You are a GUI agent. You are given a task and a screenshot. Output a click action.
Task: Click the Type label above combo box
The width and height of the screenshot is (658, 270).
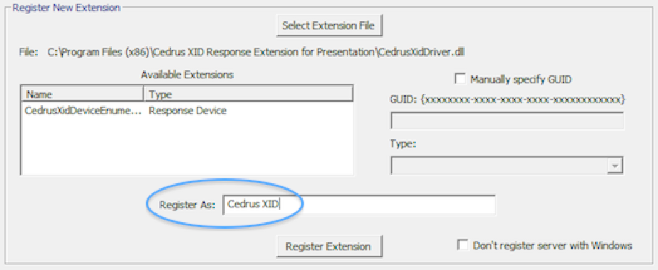pyautogui.click(x=401, y=144)
